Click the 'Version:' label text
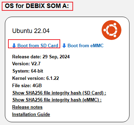134x125 pixels. click(21, 64)
